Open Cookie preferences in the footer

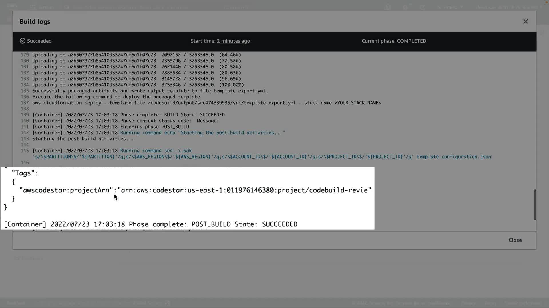pyautogui.click(x=522, y=303)
